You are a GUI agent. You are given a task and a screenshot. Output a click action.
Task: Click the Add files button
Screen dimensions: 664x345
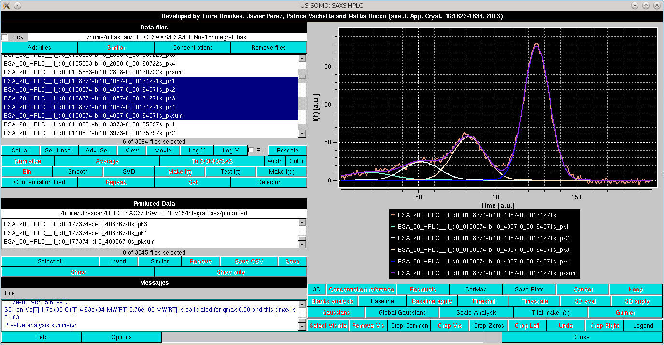pos(39,48)
